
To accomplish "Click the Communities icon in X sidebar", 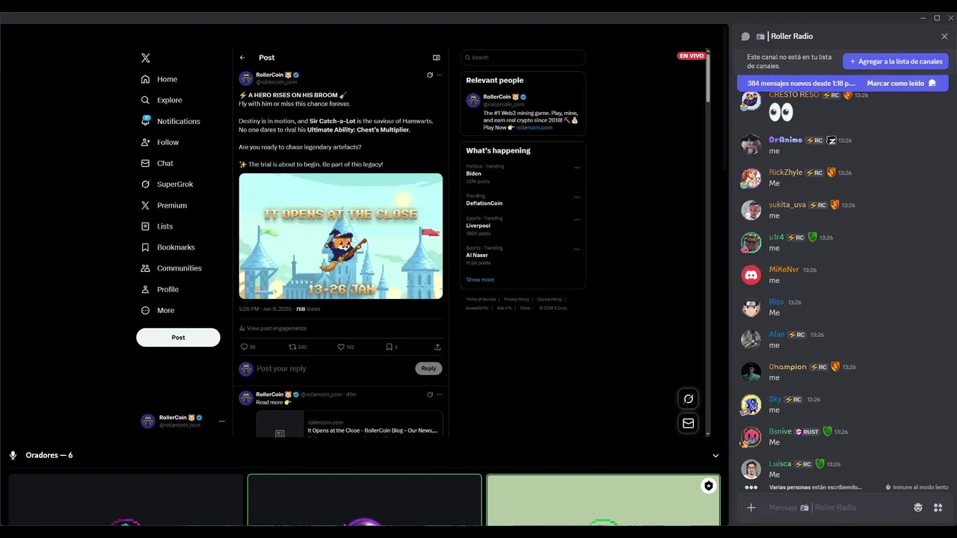I will tap(145, 268).
